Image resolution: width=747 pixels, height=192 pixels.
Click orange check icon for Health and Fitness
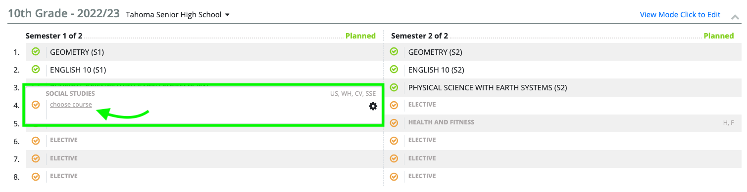click(x=394, y=123)
